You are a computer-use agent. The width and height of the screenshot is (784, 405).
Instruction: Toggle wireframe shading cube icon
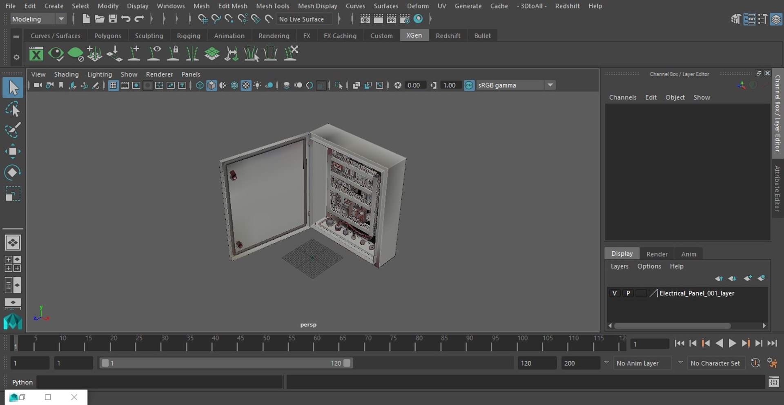click(200, 85)
